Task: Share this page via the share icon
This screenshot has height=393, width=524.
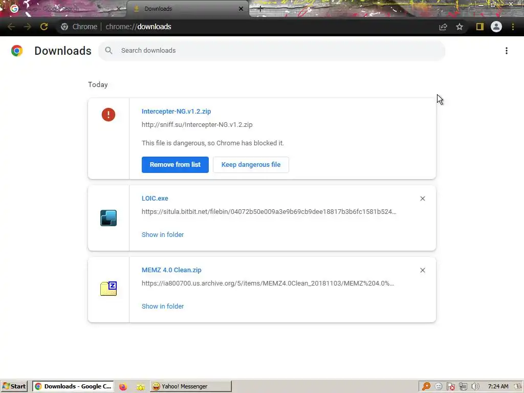Action: click(443, 27)
